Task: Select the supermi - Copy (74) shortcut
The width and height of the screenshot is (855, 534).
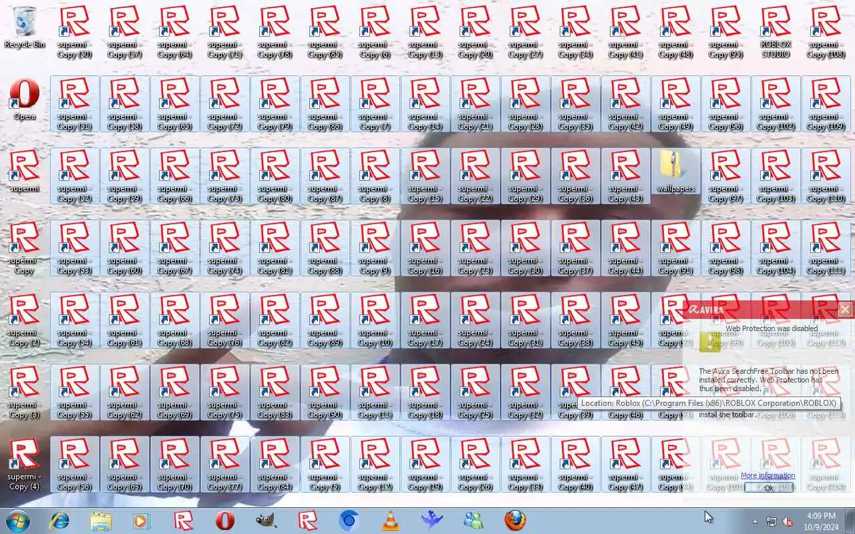Action: tap(224, 248)
